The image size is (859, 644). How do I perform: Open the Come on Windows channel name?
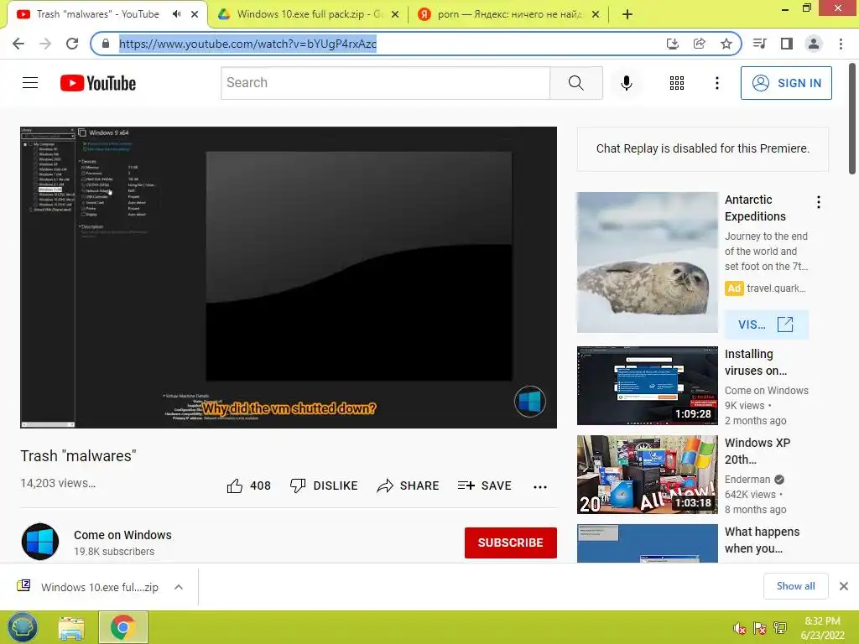(122, 535)
